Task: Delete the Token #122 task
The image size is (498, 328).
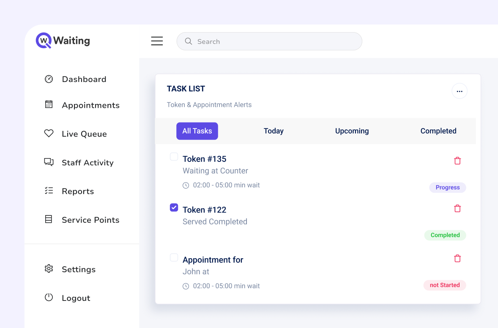Action: [x=457, y=208]
